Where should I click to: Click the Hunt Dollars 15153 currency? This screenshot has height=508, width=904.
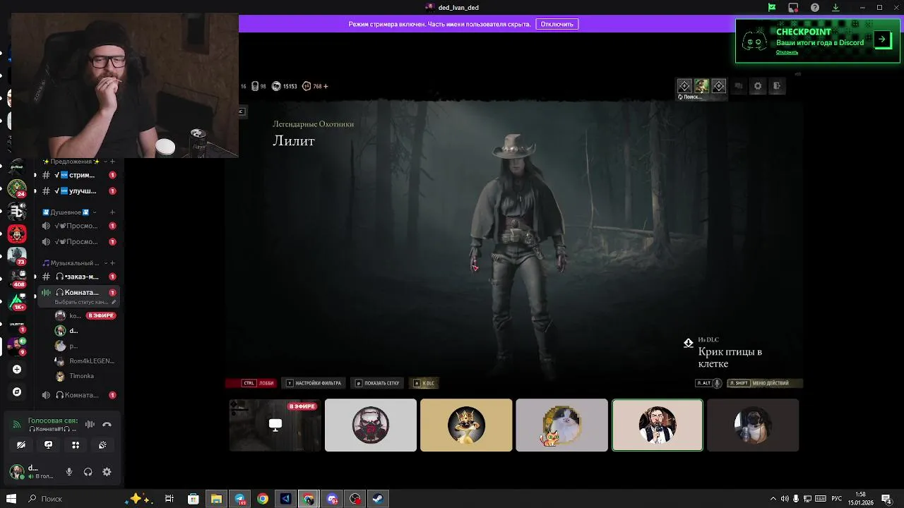tap(285, 86)
